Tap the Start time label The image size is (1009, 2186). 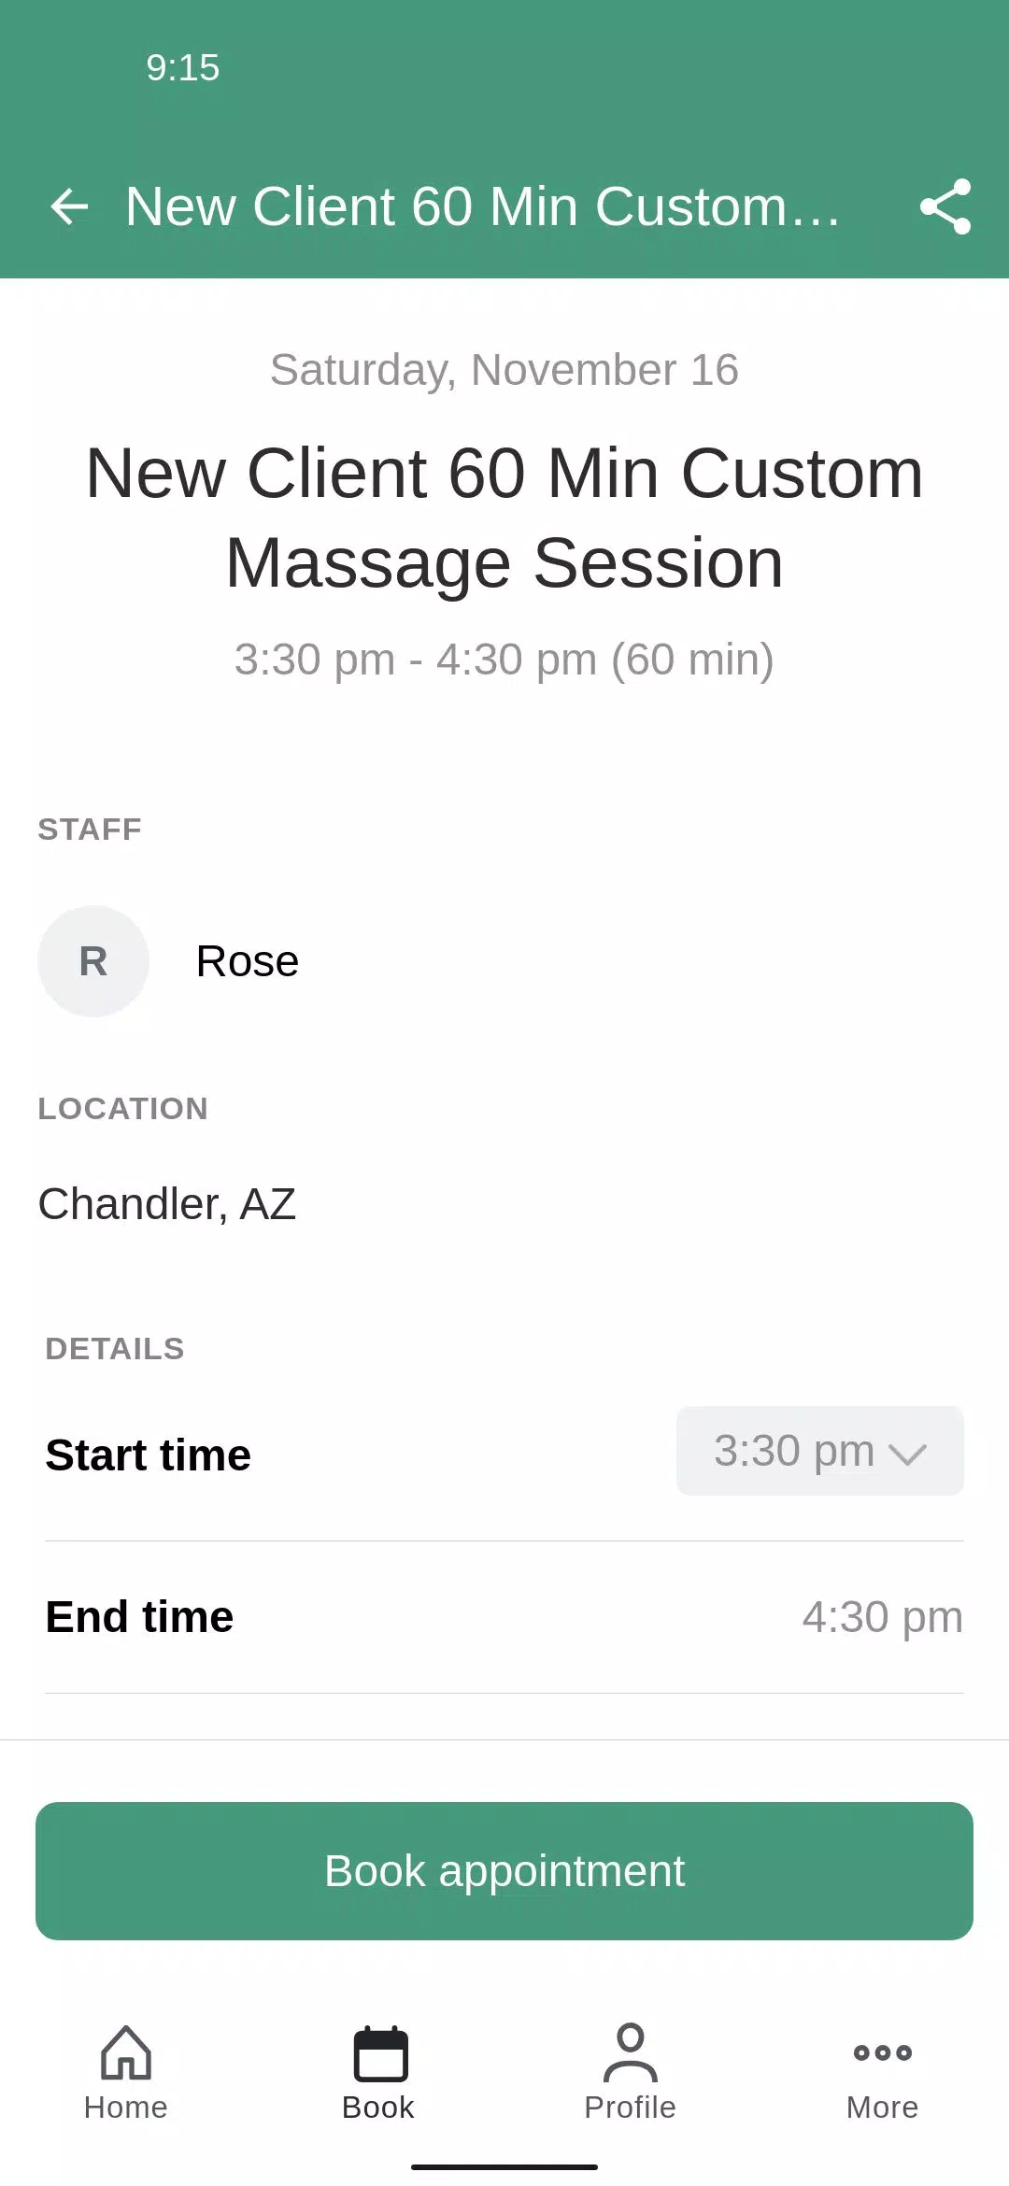(x=149, y=1455)
